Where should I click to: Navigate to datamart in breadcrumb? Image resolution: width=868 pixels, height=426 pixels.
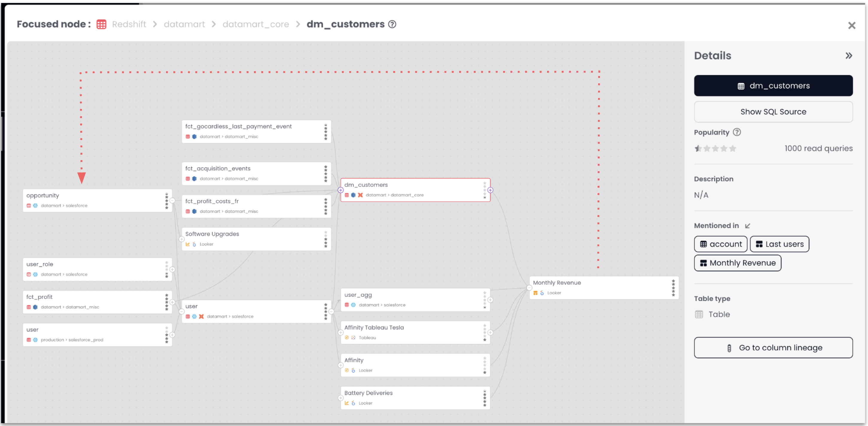pyautogui.click(x=184, y=24)
